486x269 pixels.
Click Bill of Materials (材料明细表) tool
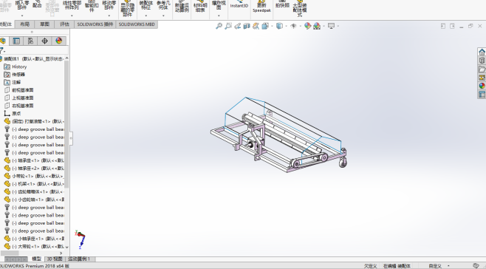click(201, 6)
